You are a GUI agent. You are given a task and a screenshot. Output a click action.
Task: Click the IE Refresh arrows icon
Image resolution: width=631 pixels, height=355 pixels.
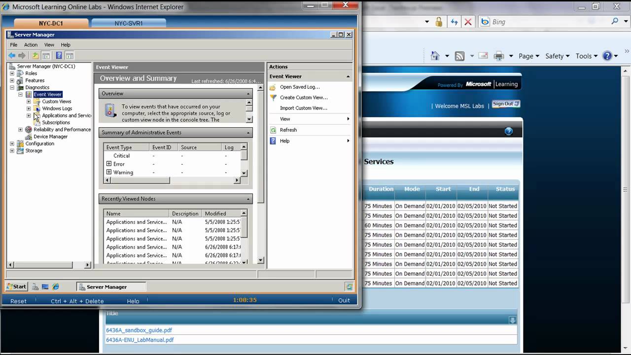(454, 22)
